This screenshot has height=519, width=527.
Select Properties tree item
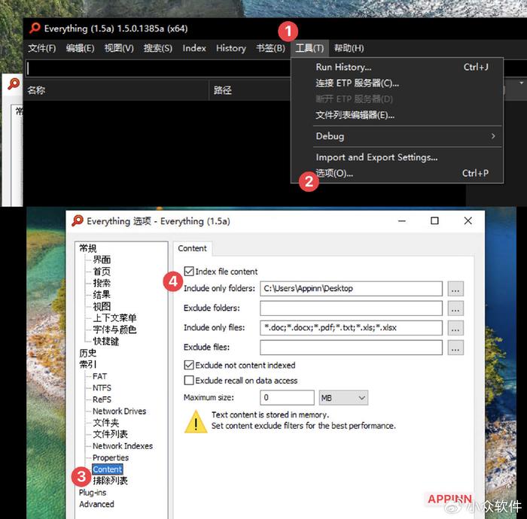(x=111, y=458)
